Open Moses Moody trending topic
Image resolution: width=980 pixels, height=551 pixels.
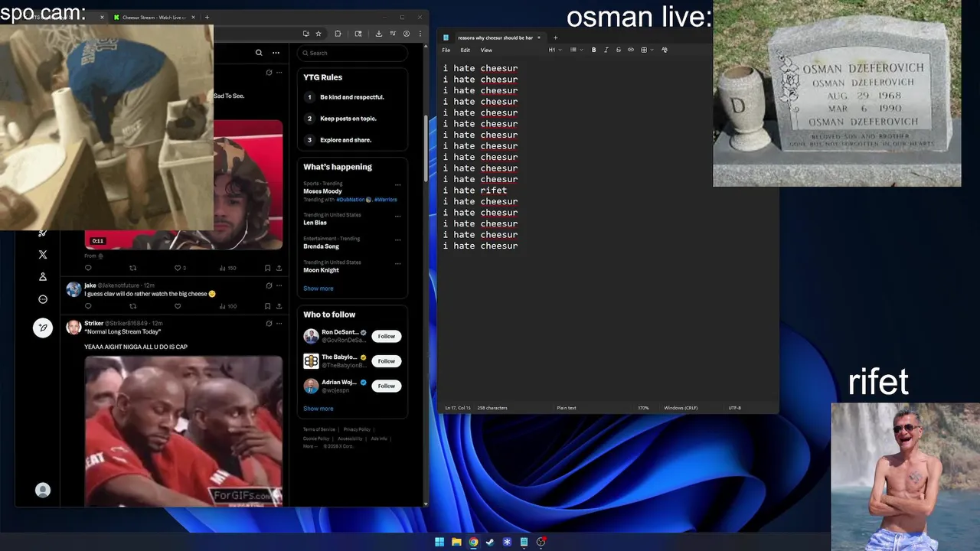point(322,191)
